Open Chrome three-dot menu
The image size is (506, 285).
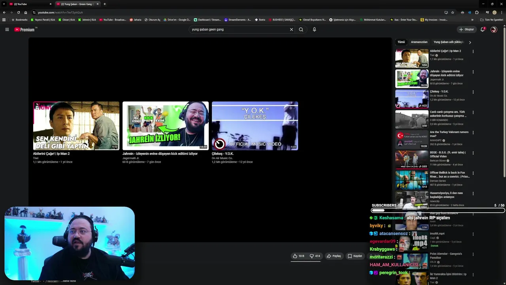click(x=501, y=12)
